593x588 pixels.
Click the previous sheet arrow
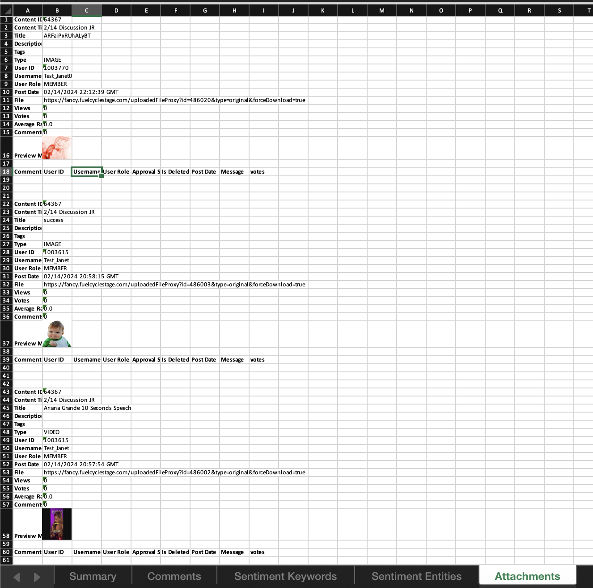(x=17, y=577)
